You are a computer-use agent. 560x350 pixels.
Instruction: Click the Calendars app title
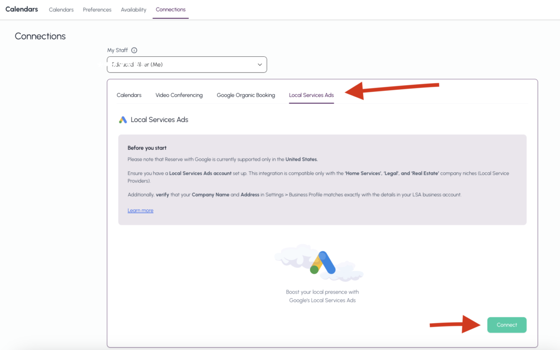21,9
